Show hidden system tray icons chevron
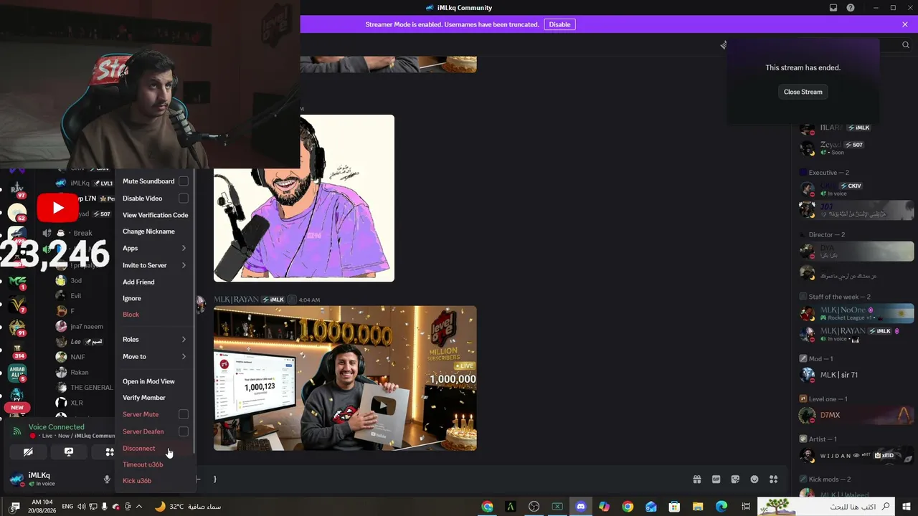Viewport: 918px width, 516px height. pyautogui.click(x=139, y=507)
